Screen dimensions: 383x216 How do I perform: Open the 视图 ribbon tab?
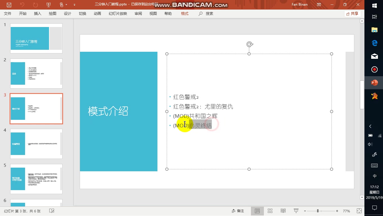tap(153, 13)
